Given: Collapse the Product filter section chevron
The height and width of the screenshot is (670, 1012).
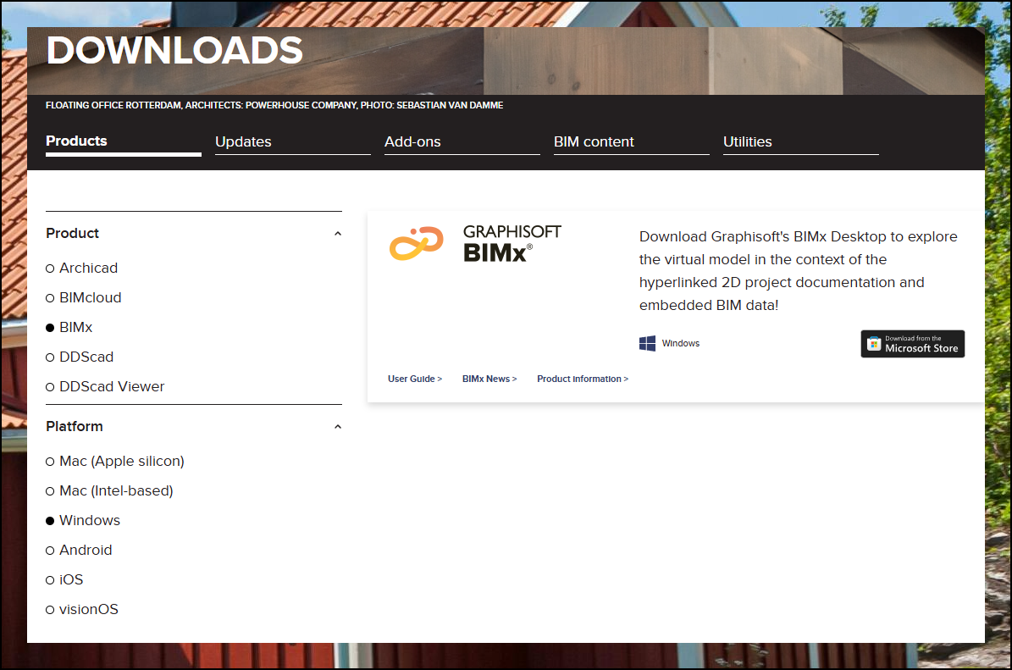Looking at the screenshot, I should pyautogui.click(x=338, y=234).
